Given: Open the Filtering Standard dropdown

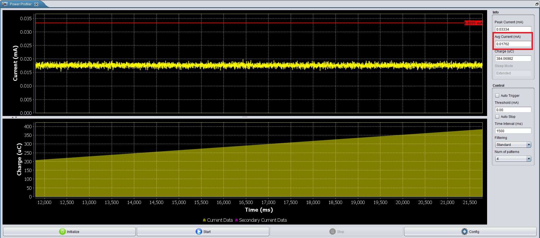Looking at the screenshot, I should coord(513,145).
